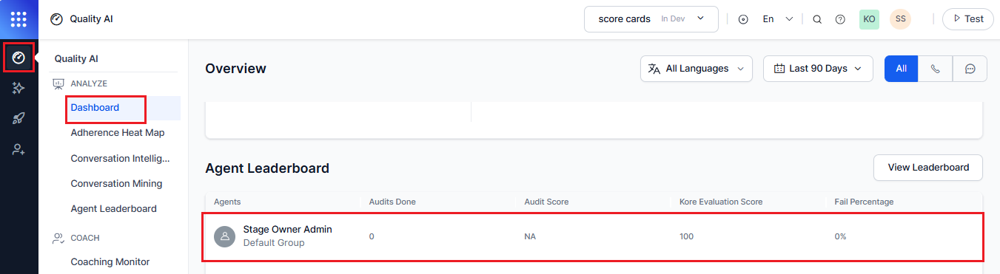This screenshot has width=1000, height=274.
Task: Open the help question mark icon
Action: tap(840, 19)
